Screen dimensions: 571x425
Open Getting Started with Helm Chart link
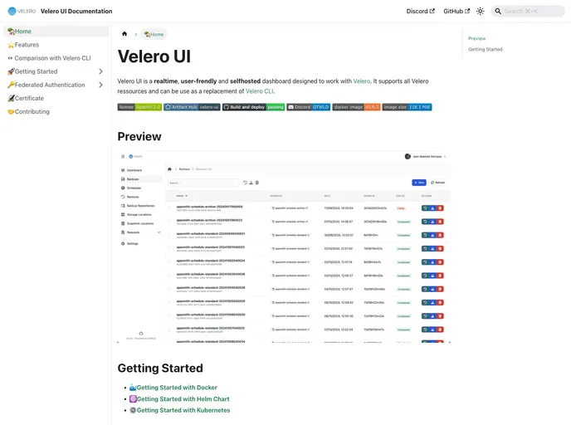click(183, 399)
